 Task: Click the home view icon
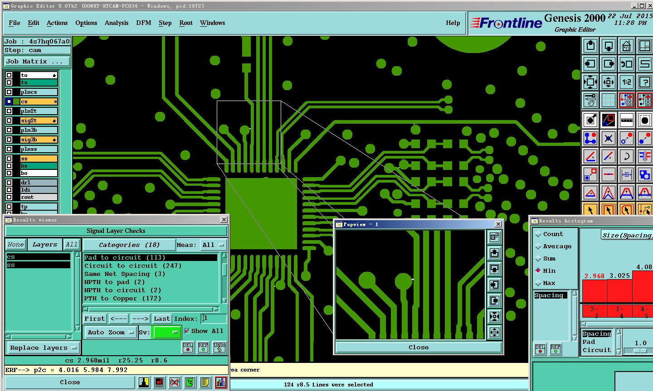pos(627,46)
